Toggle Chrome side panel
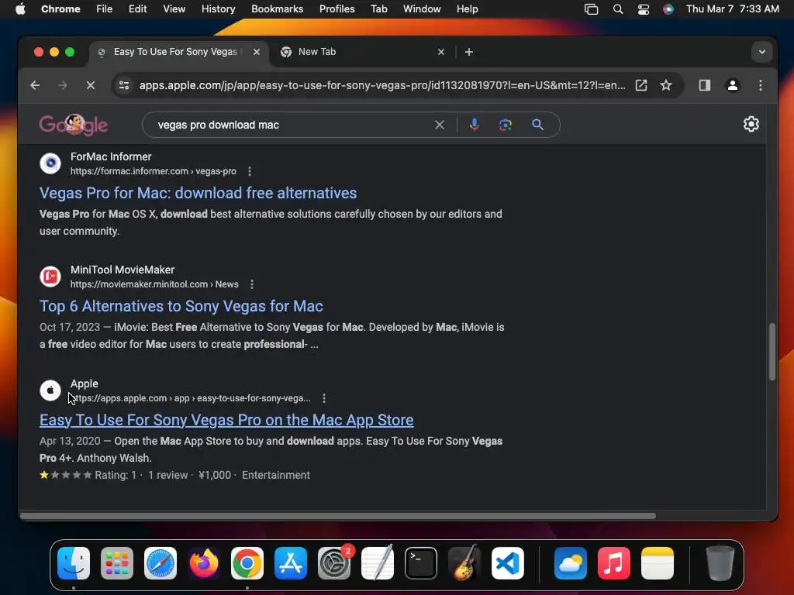This screenshot has width=794, height=595. coord(704,85)
